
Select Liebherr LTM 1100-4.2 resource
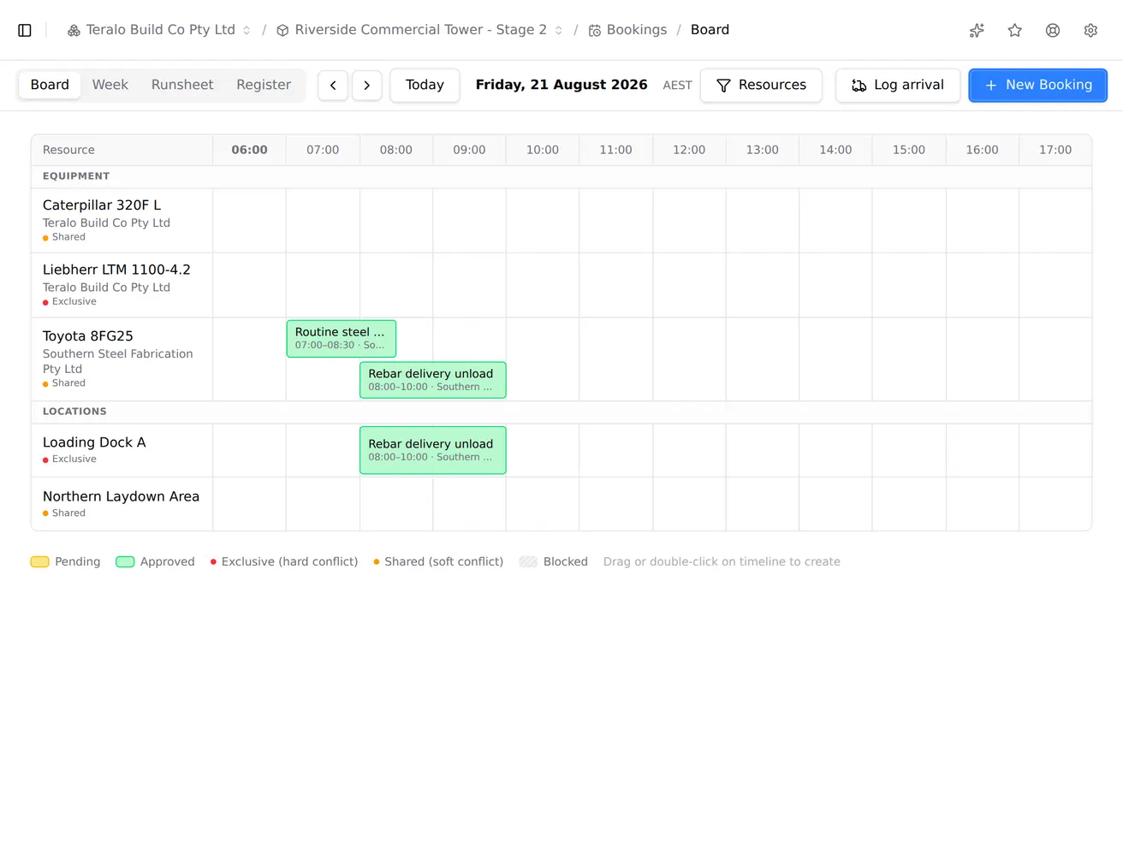[x=122, y=285]
